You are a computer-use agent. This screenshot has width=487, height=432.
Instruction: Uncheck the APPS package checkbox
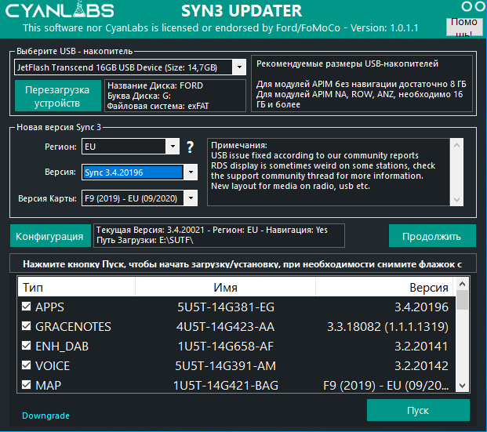[27, 307]
